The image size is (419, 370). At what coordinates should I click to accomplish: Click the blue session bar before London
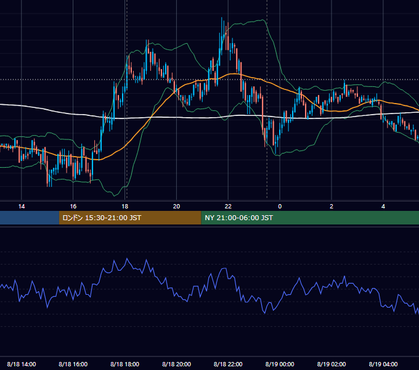tap(30, 218)
